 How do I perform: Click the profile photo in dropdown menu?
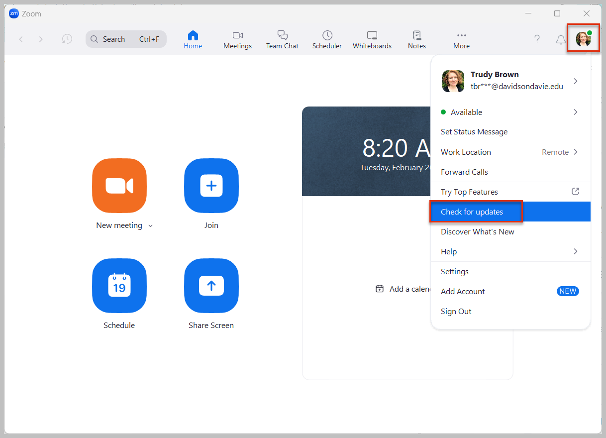click(x=453, y=81)
